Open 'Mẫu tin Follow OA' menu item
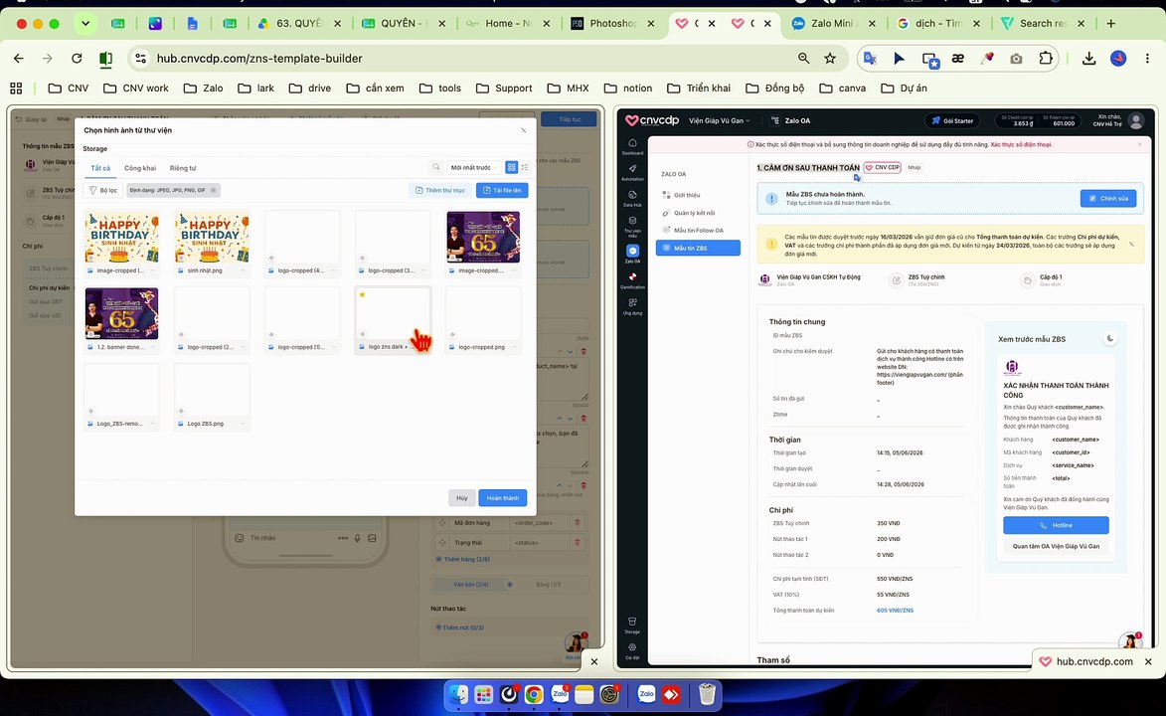The width and height of the screenshot is (1166, 716). pyautogui.click(x=698, y=230)
